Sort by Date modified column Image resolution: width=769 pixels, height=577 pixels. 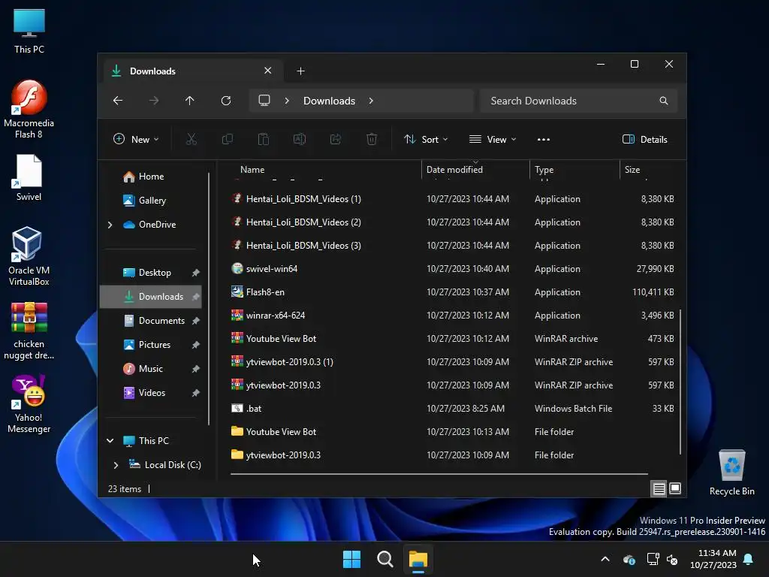pos(454,170)
